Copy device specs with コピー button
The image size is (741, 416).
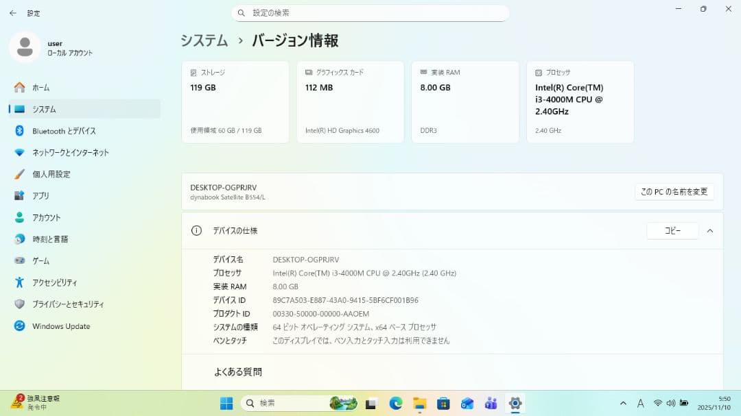tap(672, 231)
